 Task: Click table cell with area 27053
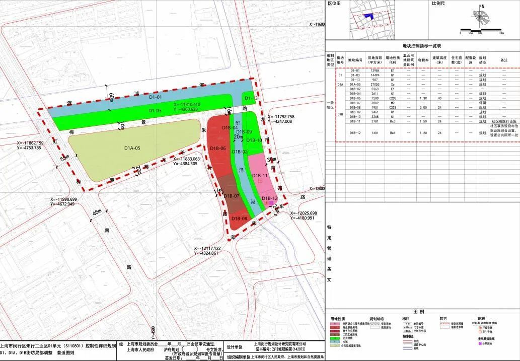click(x=375, y=84)
